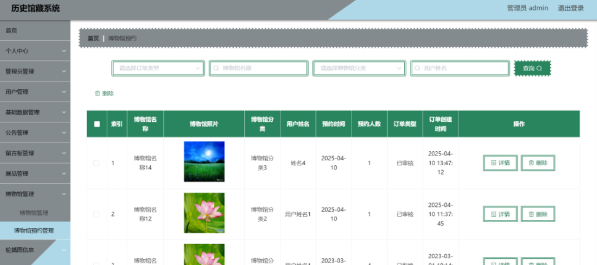The height and width of the screenshot is (265, 597).
Task: Click the 已审核 status in row 1
Action: coord(405,163)
